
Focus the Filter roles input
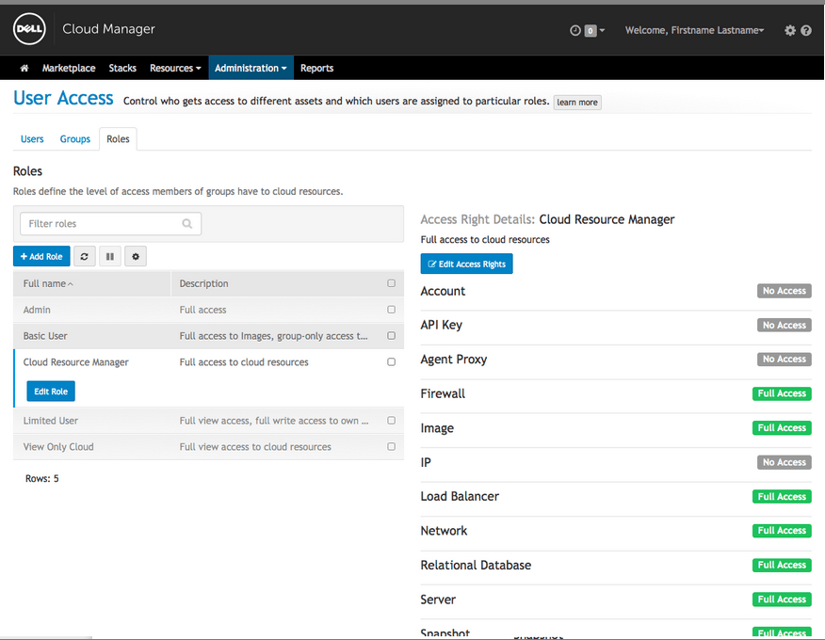tap(110, 224)
